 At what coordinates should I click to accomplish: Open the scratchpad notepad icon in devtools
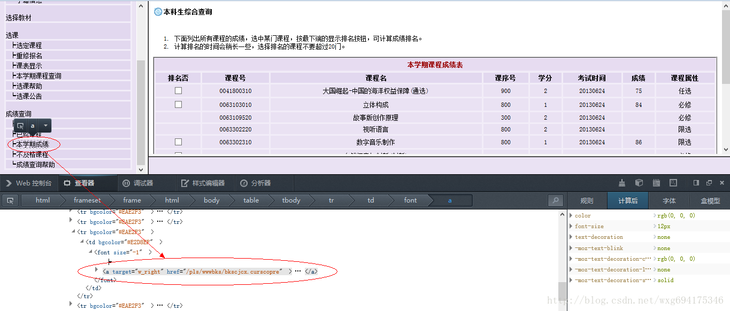[x=656, y=183]
